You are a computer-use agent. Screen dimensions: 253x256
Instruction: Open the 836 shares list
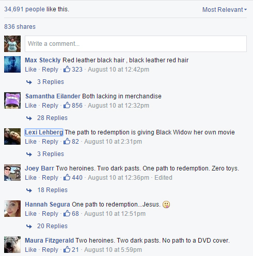pyautogui.click(x=20, y=27)
